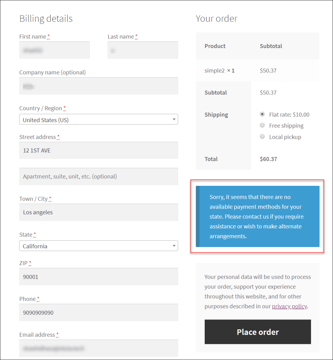This screenshot has height=360, width=333.
Task: Select Local pickup shipping
Action: 262,137
